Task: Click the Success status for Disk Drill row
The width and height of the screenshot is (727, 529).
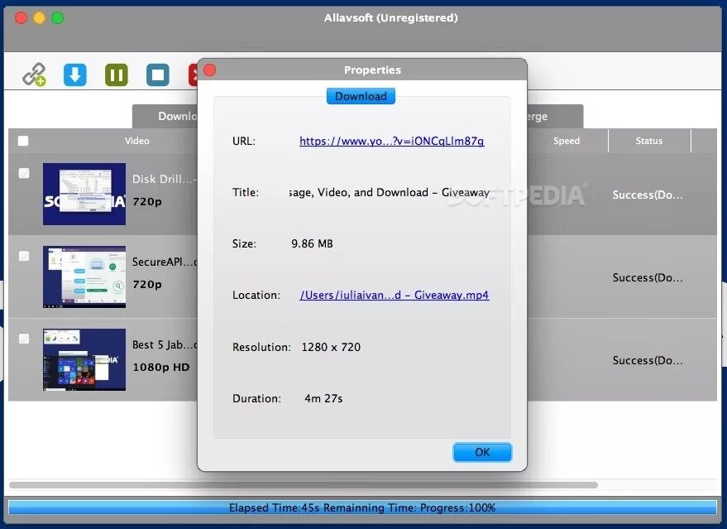Action: tap(648, 195)
